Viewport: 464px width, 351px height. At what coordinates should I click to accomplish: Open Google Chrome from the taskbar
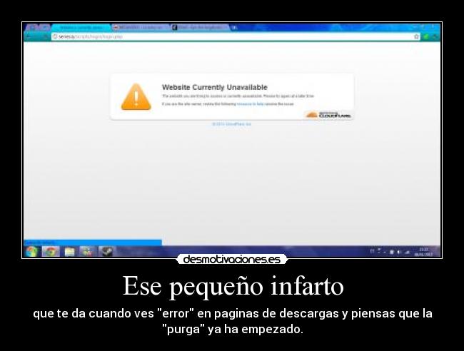click(51, 252)
